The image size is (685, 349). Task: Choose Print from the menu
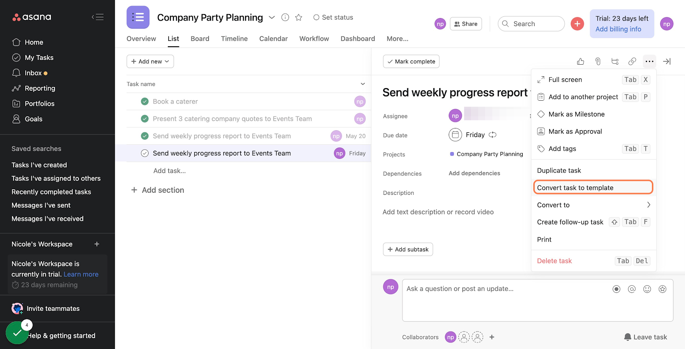point(594,239)
